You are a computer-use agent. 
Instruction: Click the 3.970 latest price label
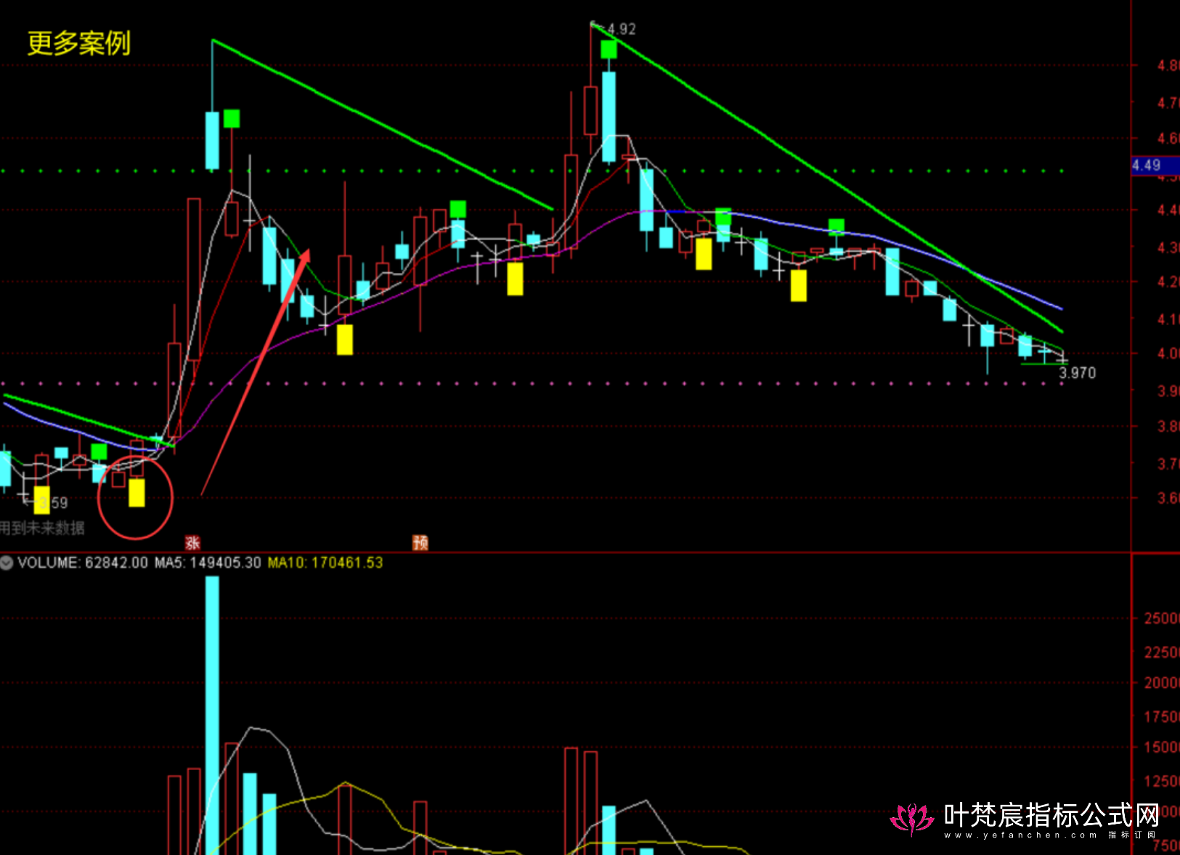(1077, 373)
